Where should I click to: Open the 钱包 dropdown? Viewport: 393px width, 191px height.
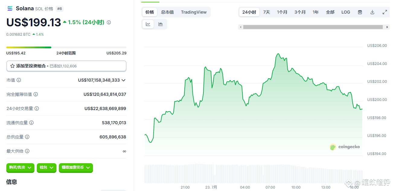tap(46, 167)
